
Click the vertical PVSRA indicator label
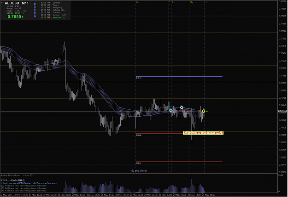coord(35,10)
